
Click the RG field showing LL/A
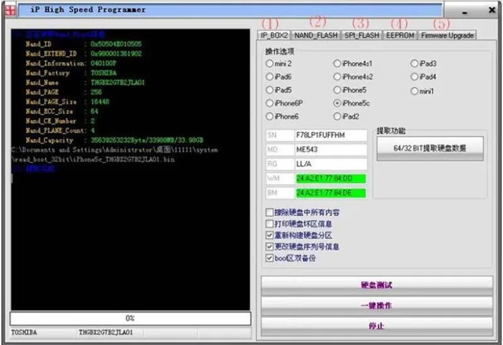pyautogui.click(x=331, y=164)
